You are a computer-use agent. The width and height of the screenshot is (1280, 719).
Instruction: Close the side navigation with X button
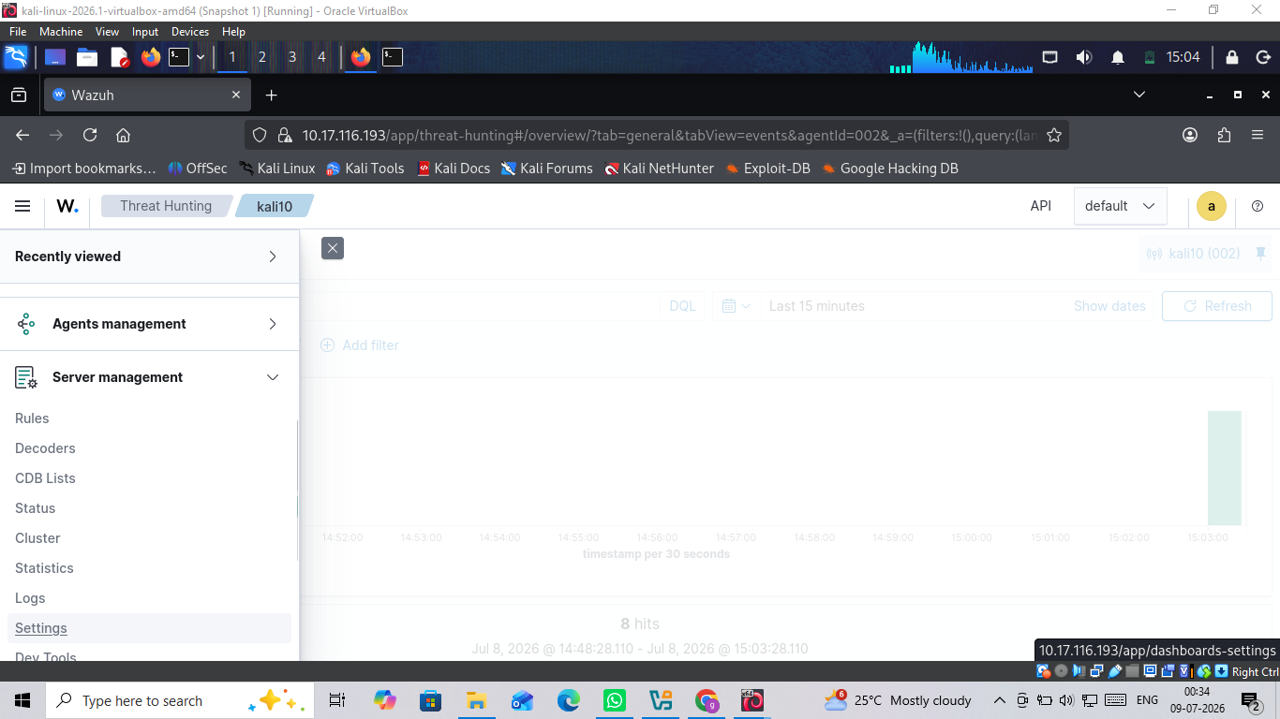[333, 248]
